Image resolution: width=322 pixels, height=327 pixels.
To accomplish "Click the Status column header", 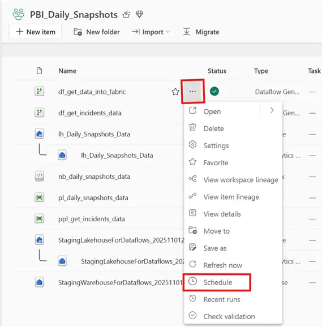I will (x=217, y=71).
